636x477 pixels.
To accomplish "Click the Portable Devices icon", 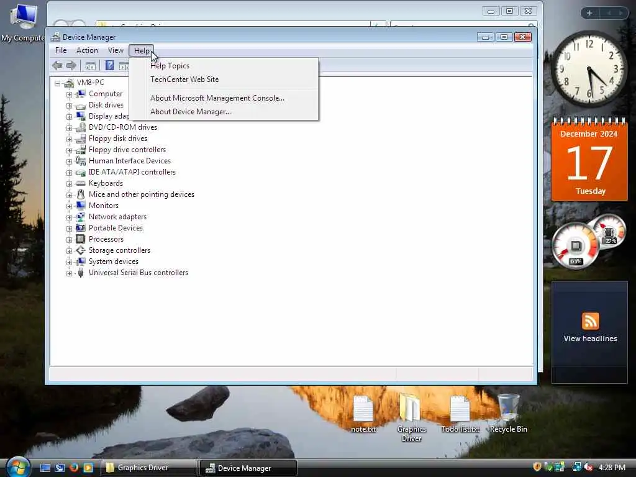I will 81,228.
